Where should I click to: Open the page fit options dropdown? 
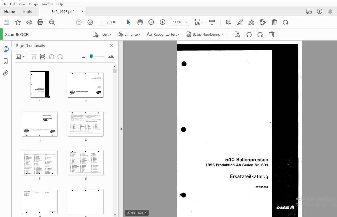coord(198,22)
